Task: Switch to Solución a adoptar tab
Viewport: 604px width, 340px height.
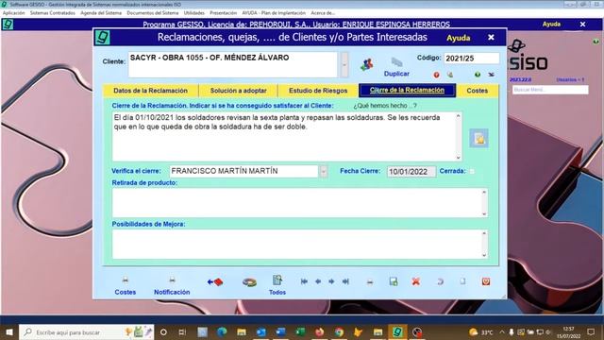Action: point(239,91)
